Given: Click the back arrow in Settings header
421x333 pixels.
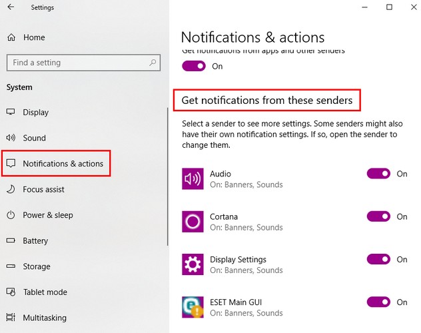Looking at the screenshot, I should click(11, 8).
